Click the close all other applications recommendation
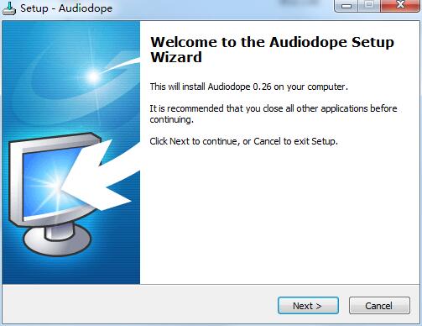422x326 pixels. click(274, 113)
